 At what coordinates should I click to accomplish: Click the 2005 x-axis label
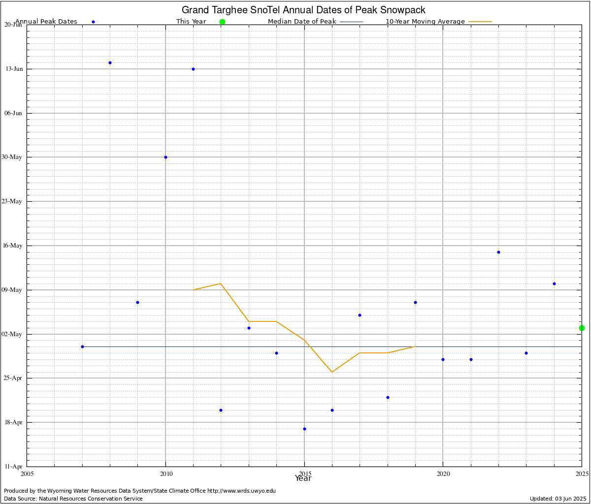(27, 474)
